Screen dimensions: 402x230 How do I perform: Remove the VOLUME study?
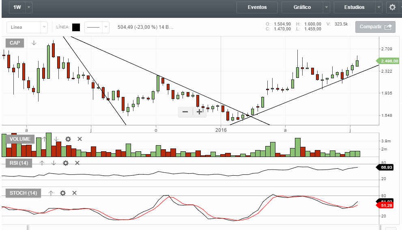pyautogui.click(x=80, y=139)
